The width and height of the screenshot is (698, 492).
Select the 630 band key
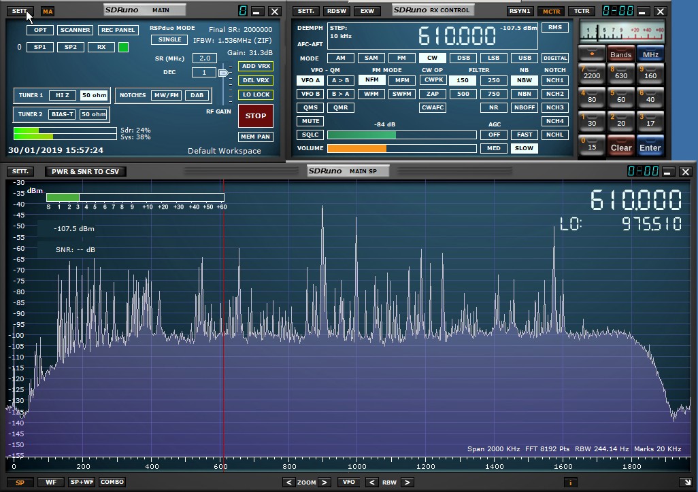point(621,73)
